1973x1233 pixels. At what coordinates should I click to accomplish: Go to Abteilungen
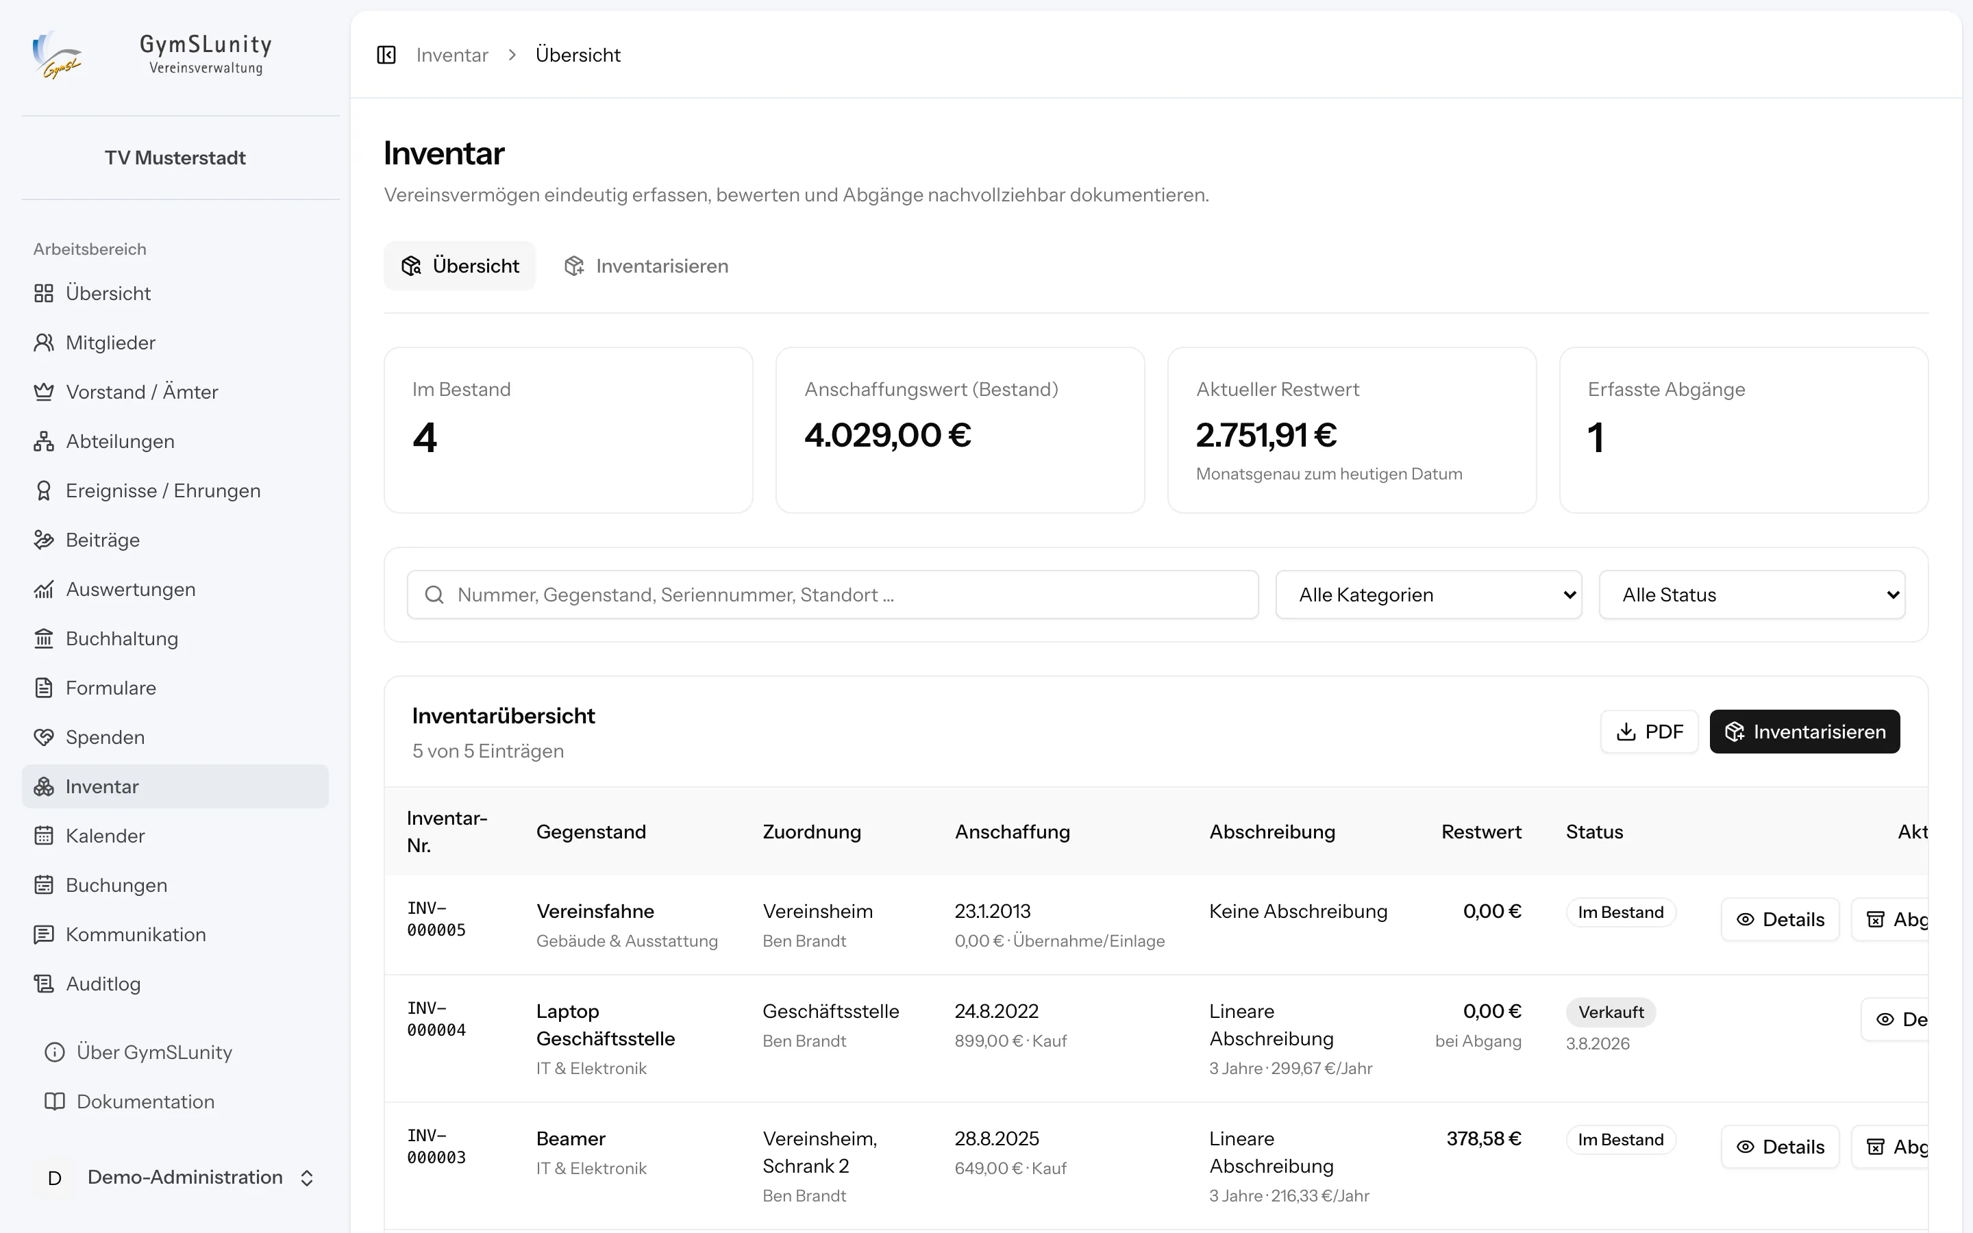(x=175, y=441)
